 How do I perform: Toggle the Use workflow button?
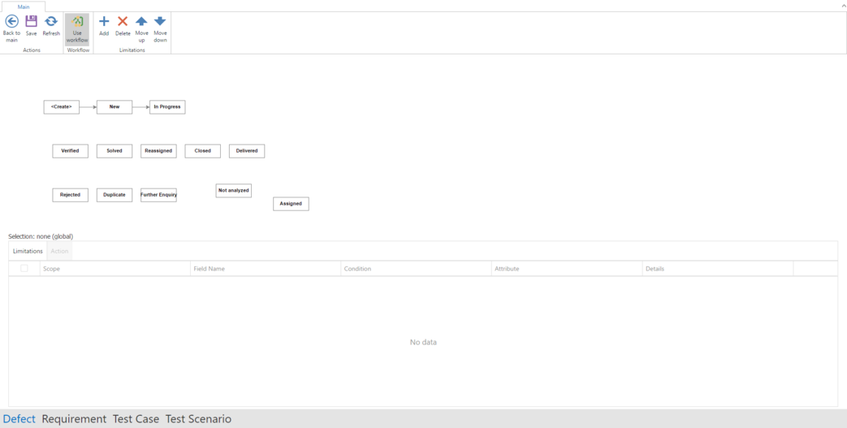(77, 28)
